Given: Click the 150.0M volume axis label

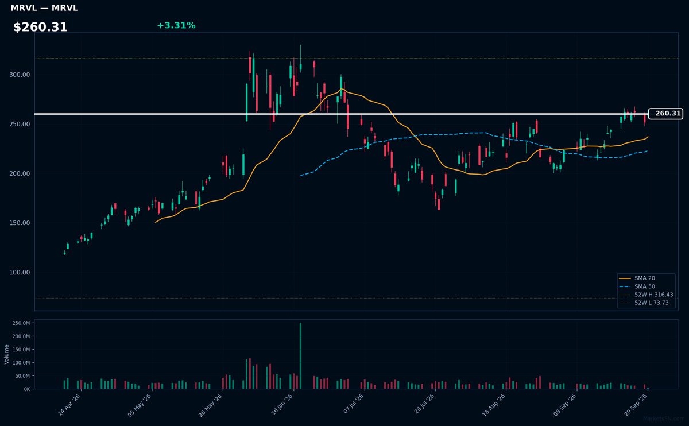Looking at the screenshot, I should 21,350.
